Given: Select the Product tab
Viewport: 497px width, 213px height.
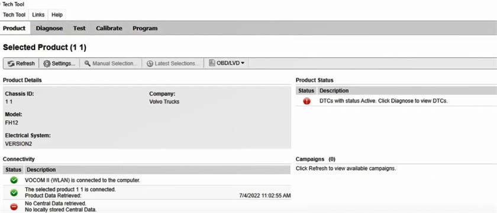Looking at the screenshot, I should [x=14, y=28].
